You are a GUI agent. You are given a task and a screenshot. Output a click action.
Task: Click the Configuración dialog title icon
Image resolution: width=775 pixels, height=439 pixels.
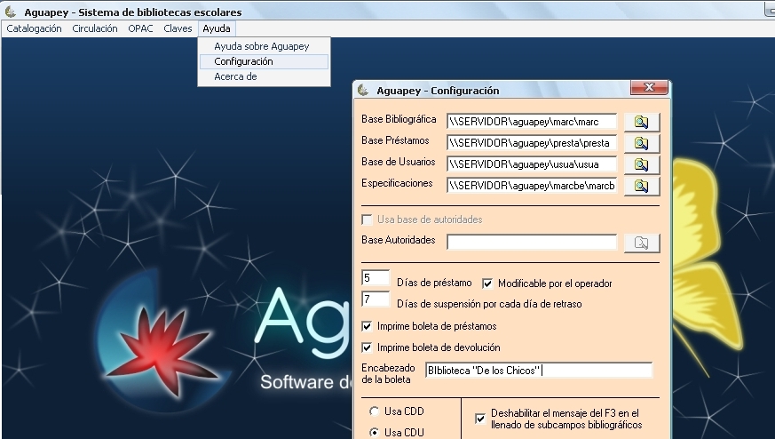point(362,91)
